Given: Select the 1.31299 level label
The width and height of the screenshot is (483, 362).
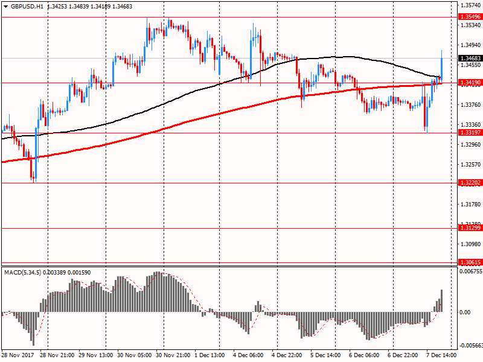Looking at the screenshot, I should (470, 228).
